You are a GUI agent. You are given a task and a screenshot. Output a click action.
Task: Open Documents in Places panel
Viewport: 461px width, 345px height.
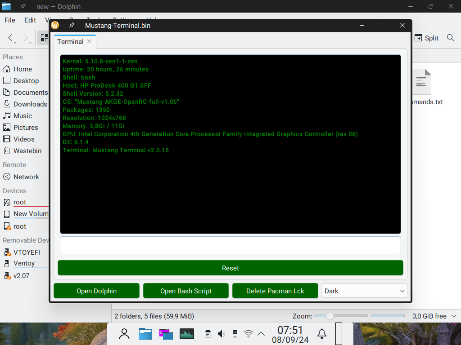(25, 93)
